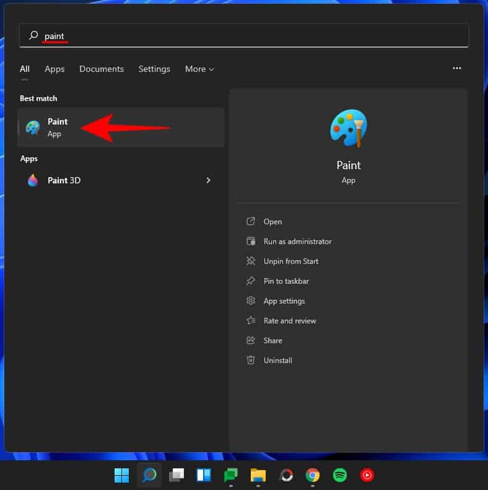This screenshot has width=488, height=490.
Task: Click the Search icon on the taskbar
Action: coord(149,475)
